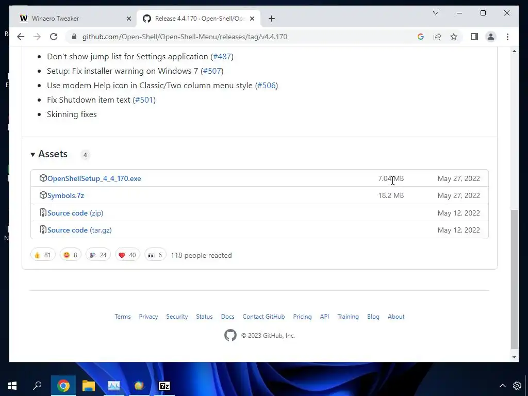Viewport: 528px width, 396px height.
Task: Click the package icon beside OpenShellSetup exe
Action: point(43,178)
